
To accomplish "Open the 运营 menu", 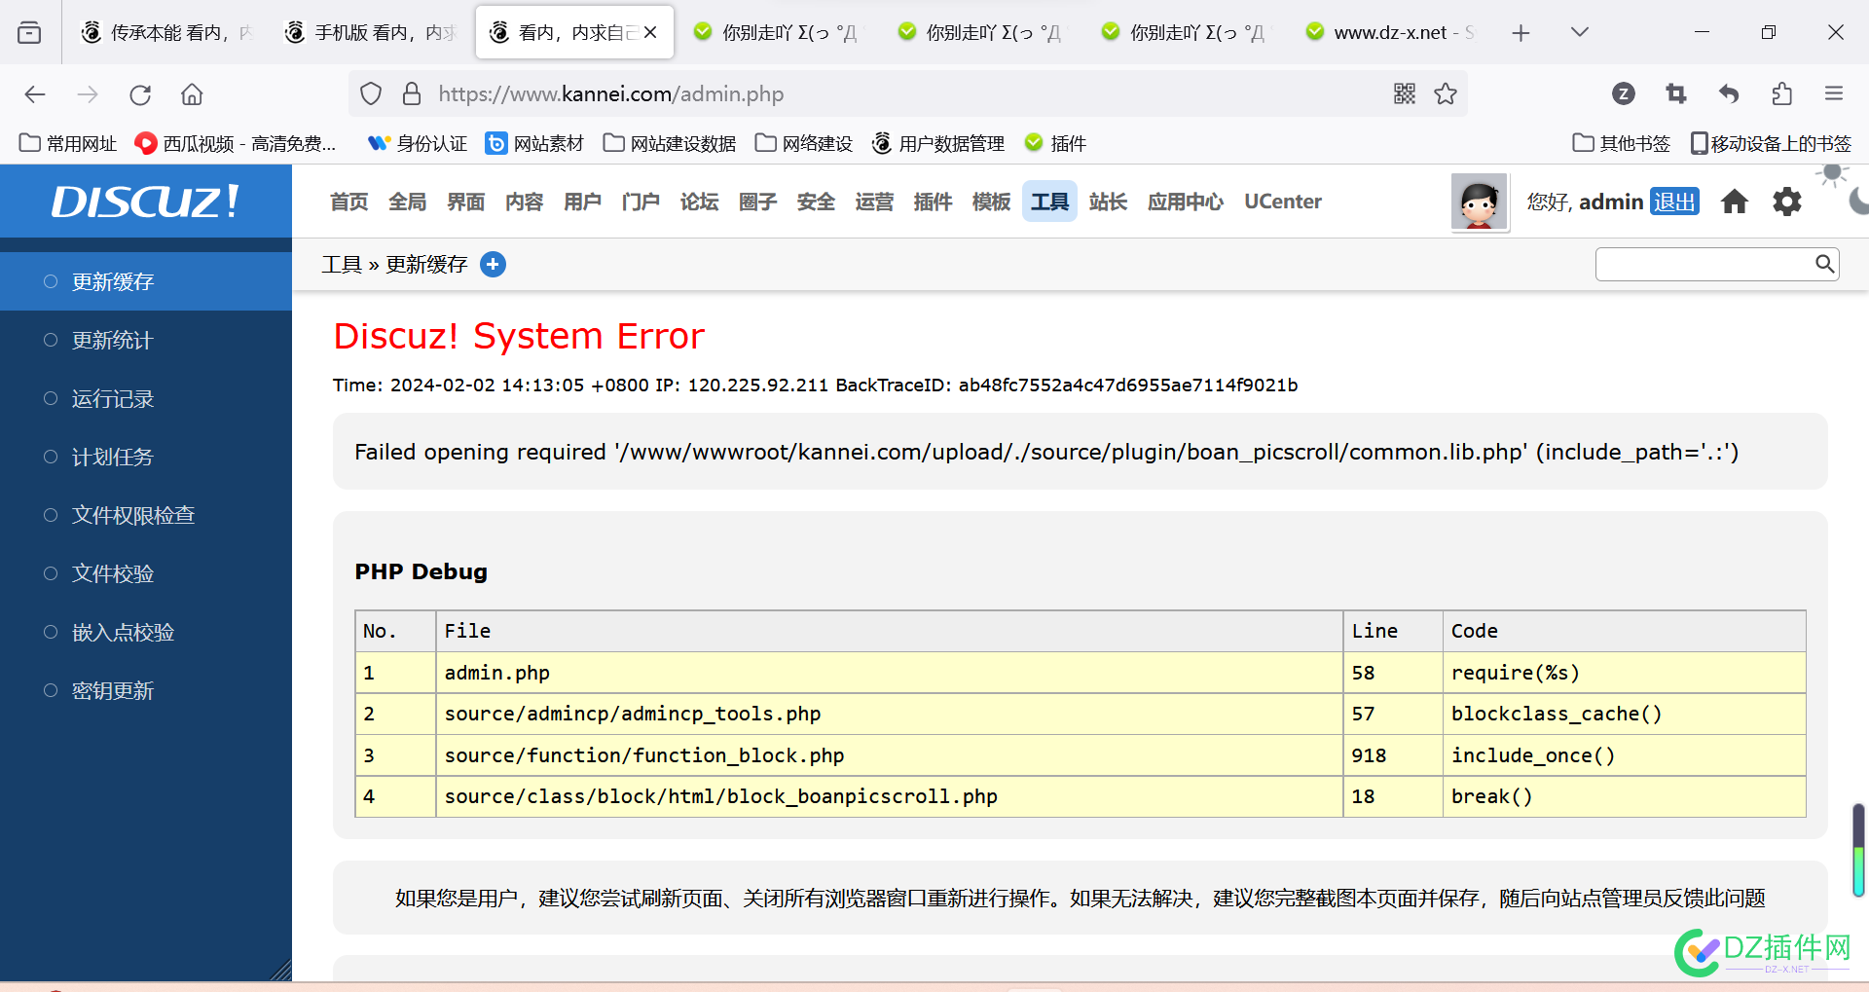I will 875,202.
